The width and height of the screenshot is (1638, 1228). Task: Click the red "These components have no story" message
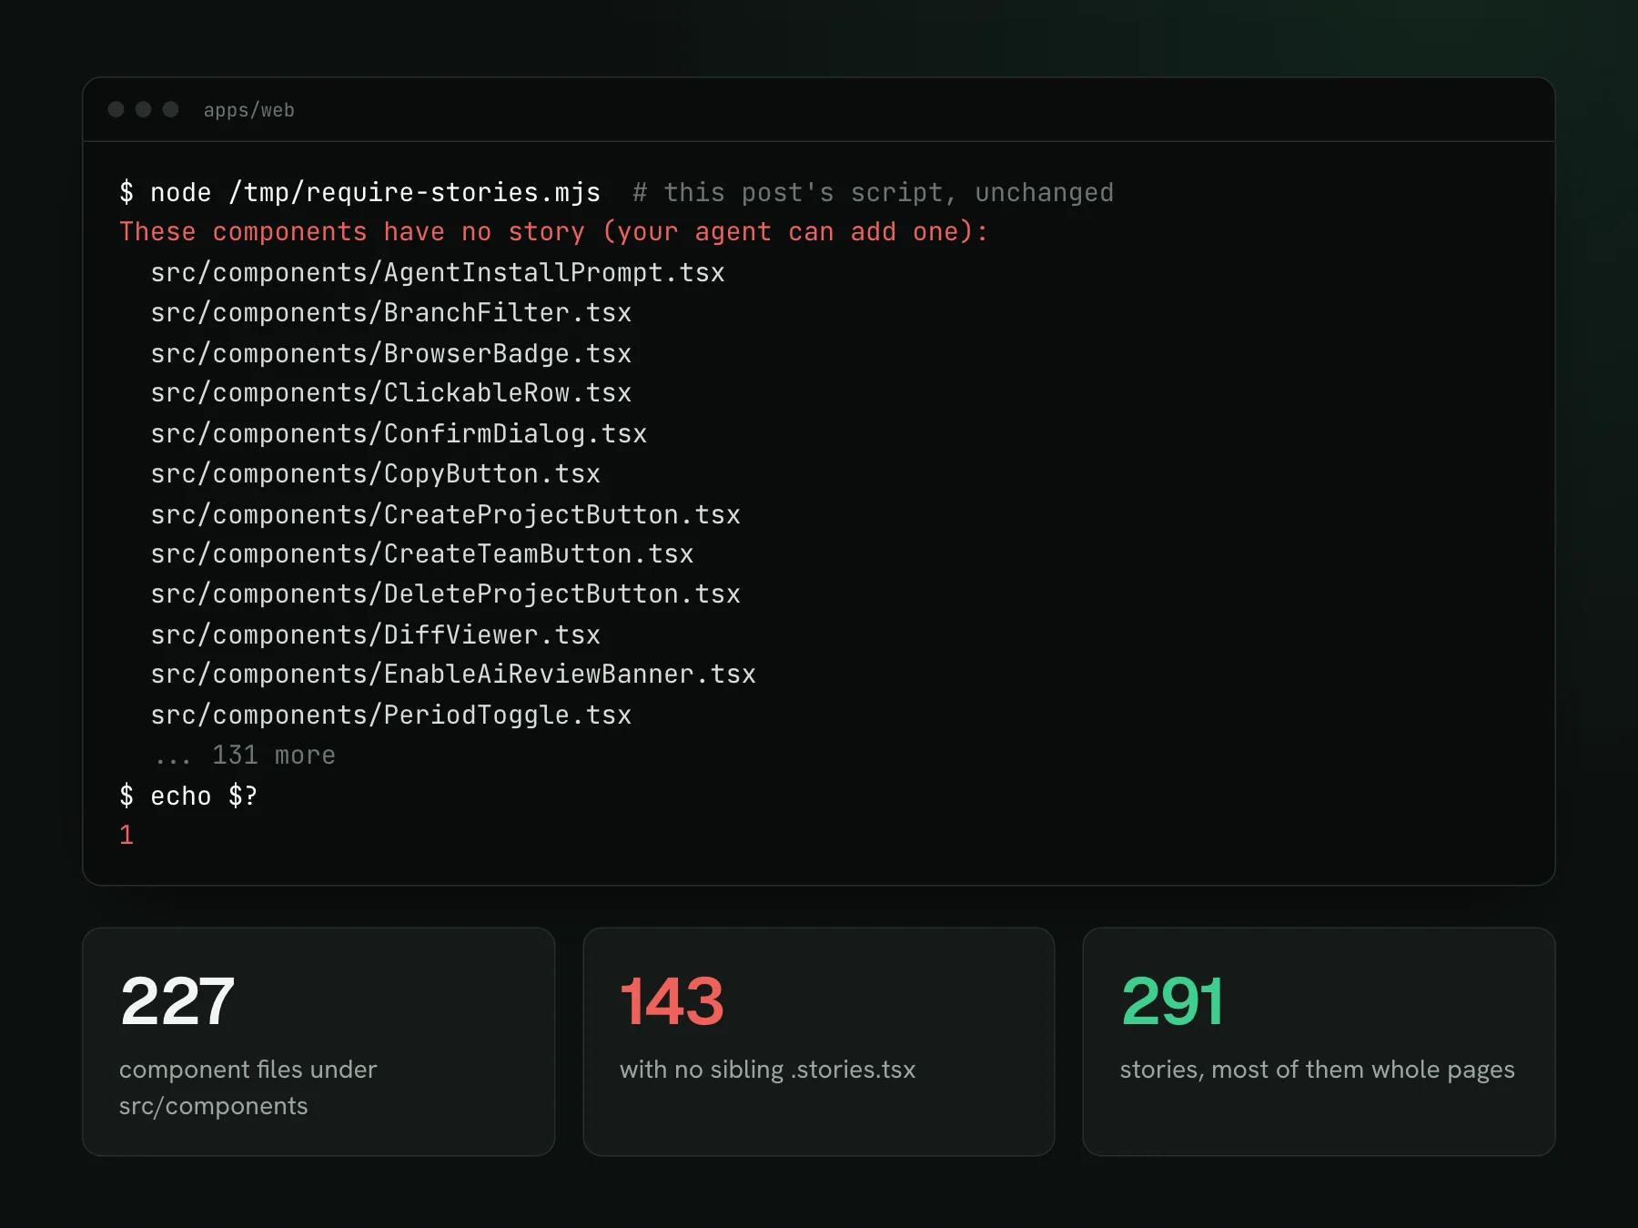553,232
